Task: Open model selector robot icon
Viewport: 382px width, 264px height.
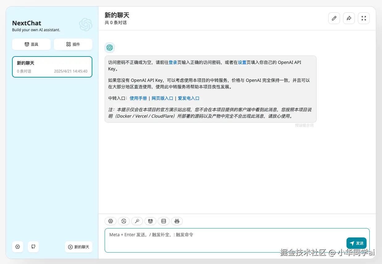Action: click(x=177, y=221)
